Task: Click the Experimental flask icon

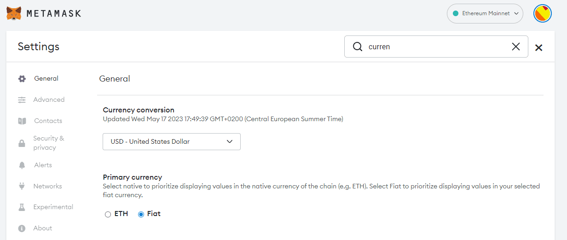Action: coord(22,207)
